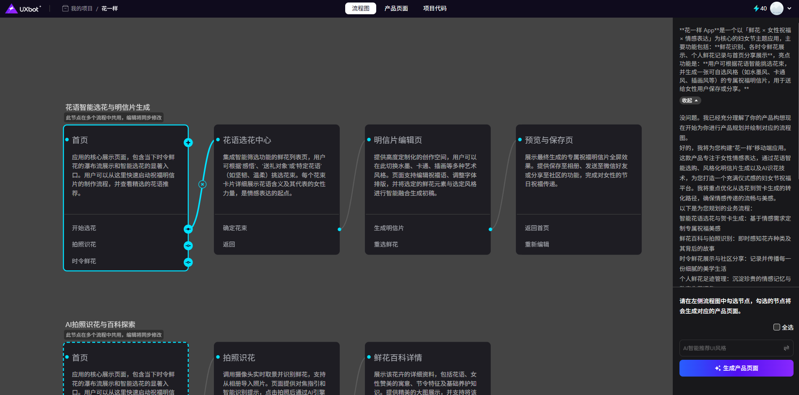Open the user avatar
Viewport: 799px width, 395px height.
[x=776, y=8]
